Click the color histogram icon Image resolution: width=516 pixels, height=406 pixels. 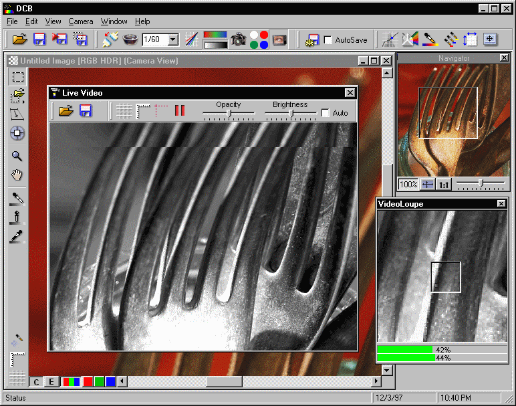[x=410, y=39]
